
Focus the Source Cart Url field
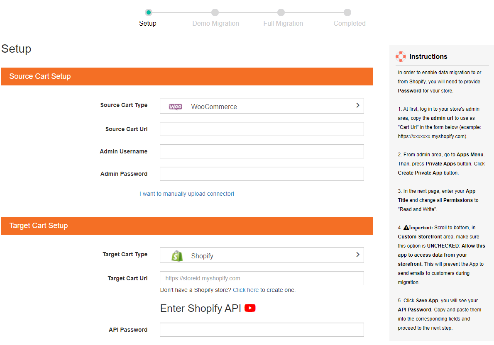pos(262,129)
